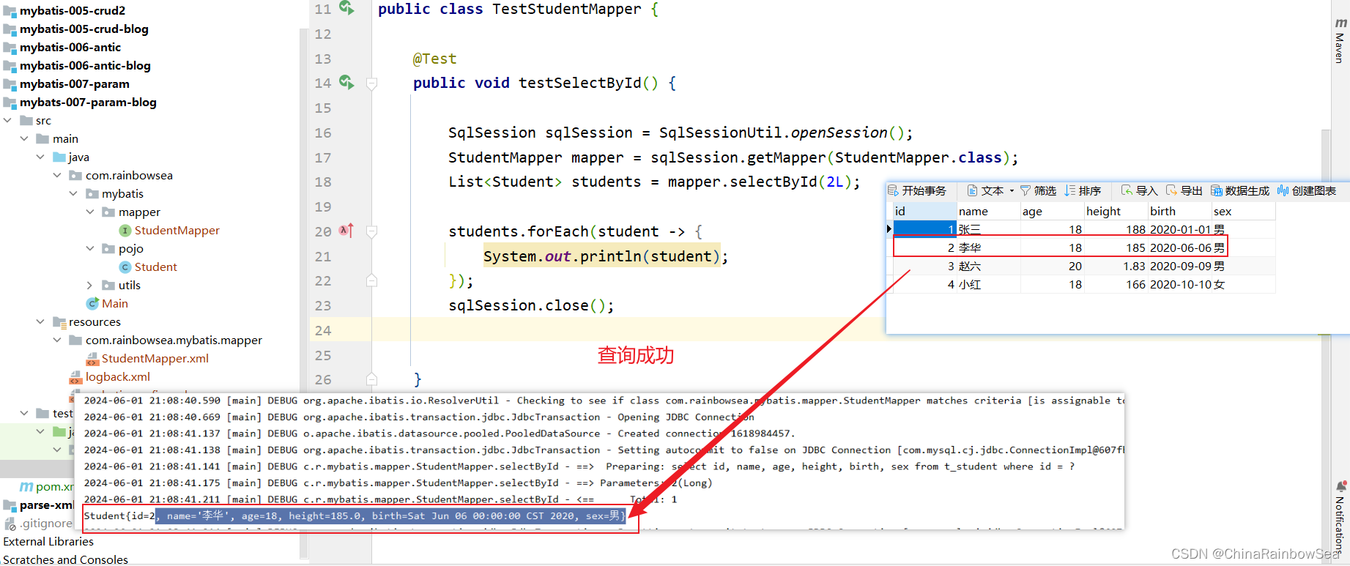This screenshot has width=1350, height=566.
Task: Click the 小红 name cell
Action: coord(989,284)
